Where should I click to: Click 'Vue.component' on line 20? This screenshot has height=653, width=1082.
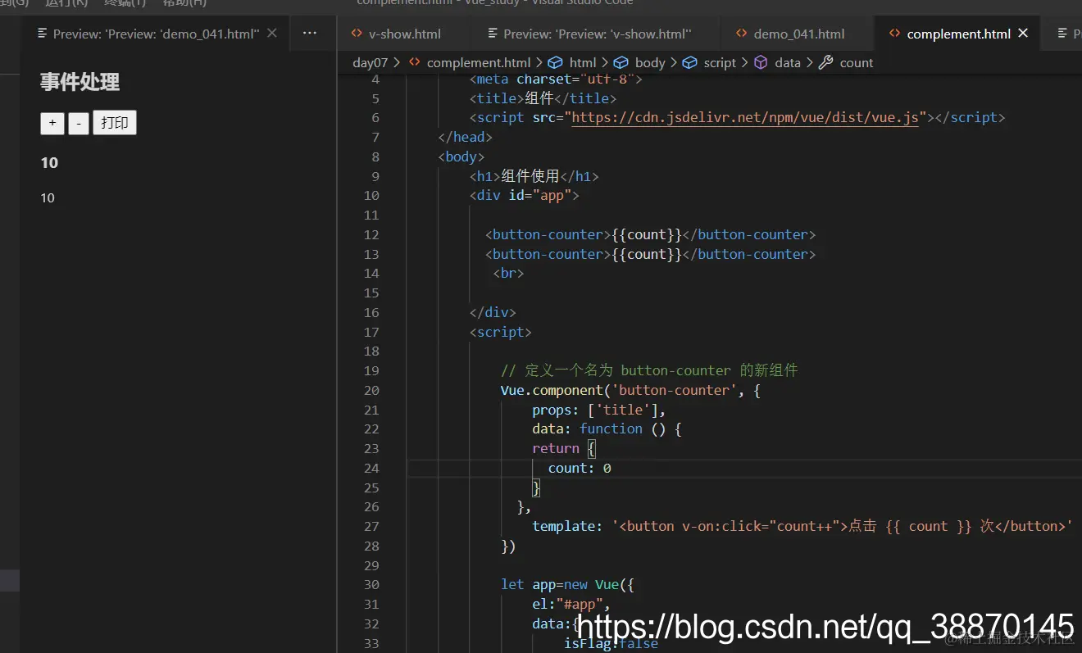point(552,390)
